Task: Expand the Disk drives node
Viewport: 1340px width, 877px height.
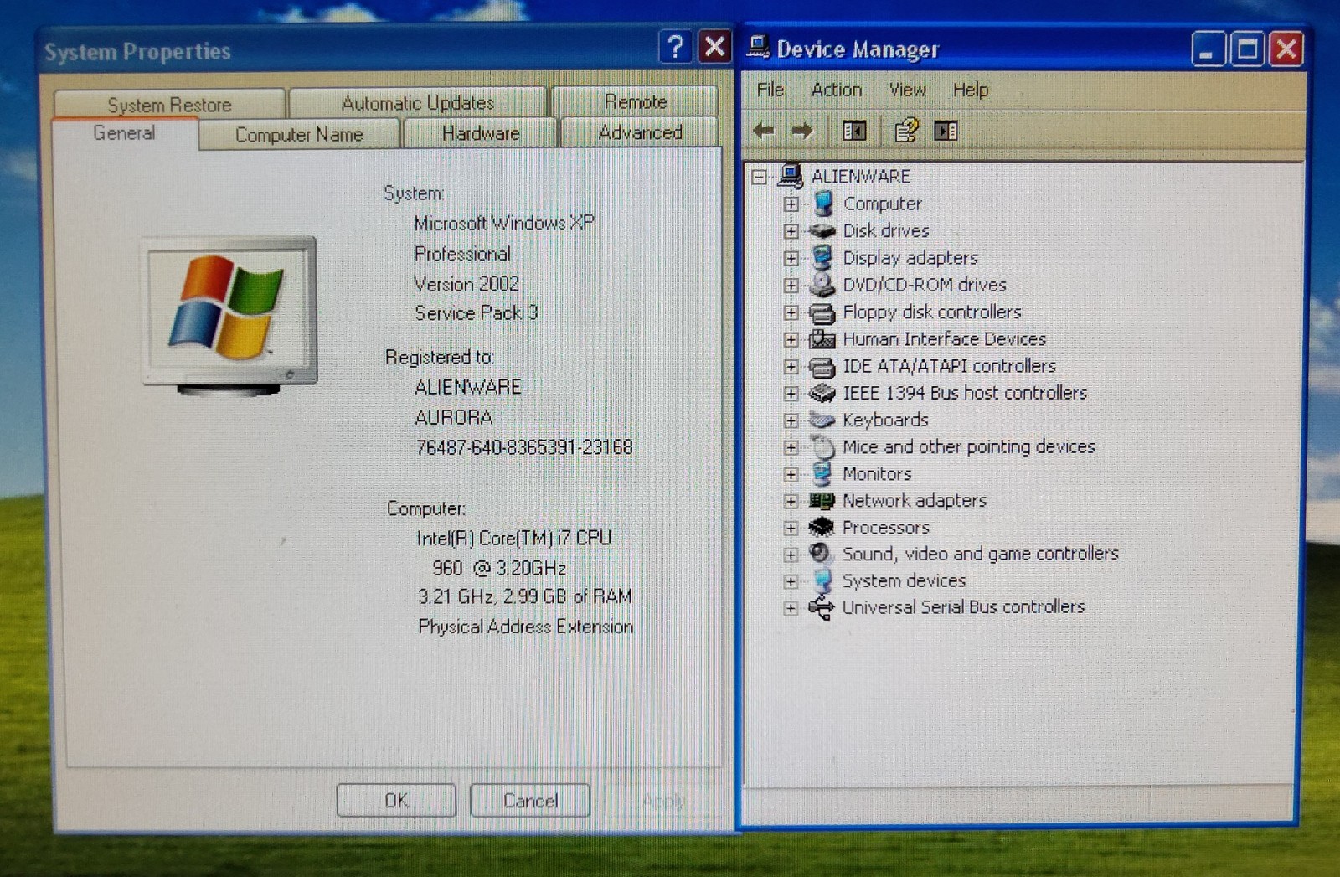Action: pos(791,231)
